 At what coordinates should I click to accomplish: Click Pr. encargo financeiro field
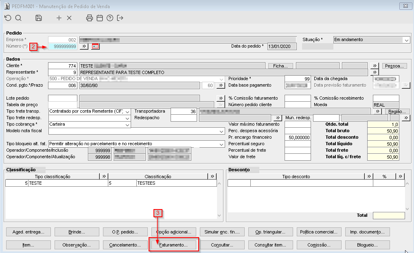(x=298, y=137)
